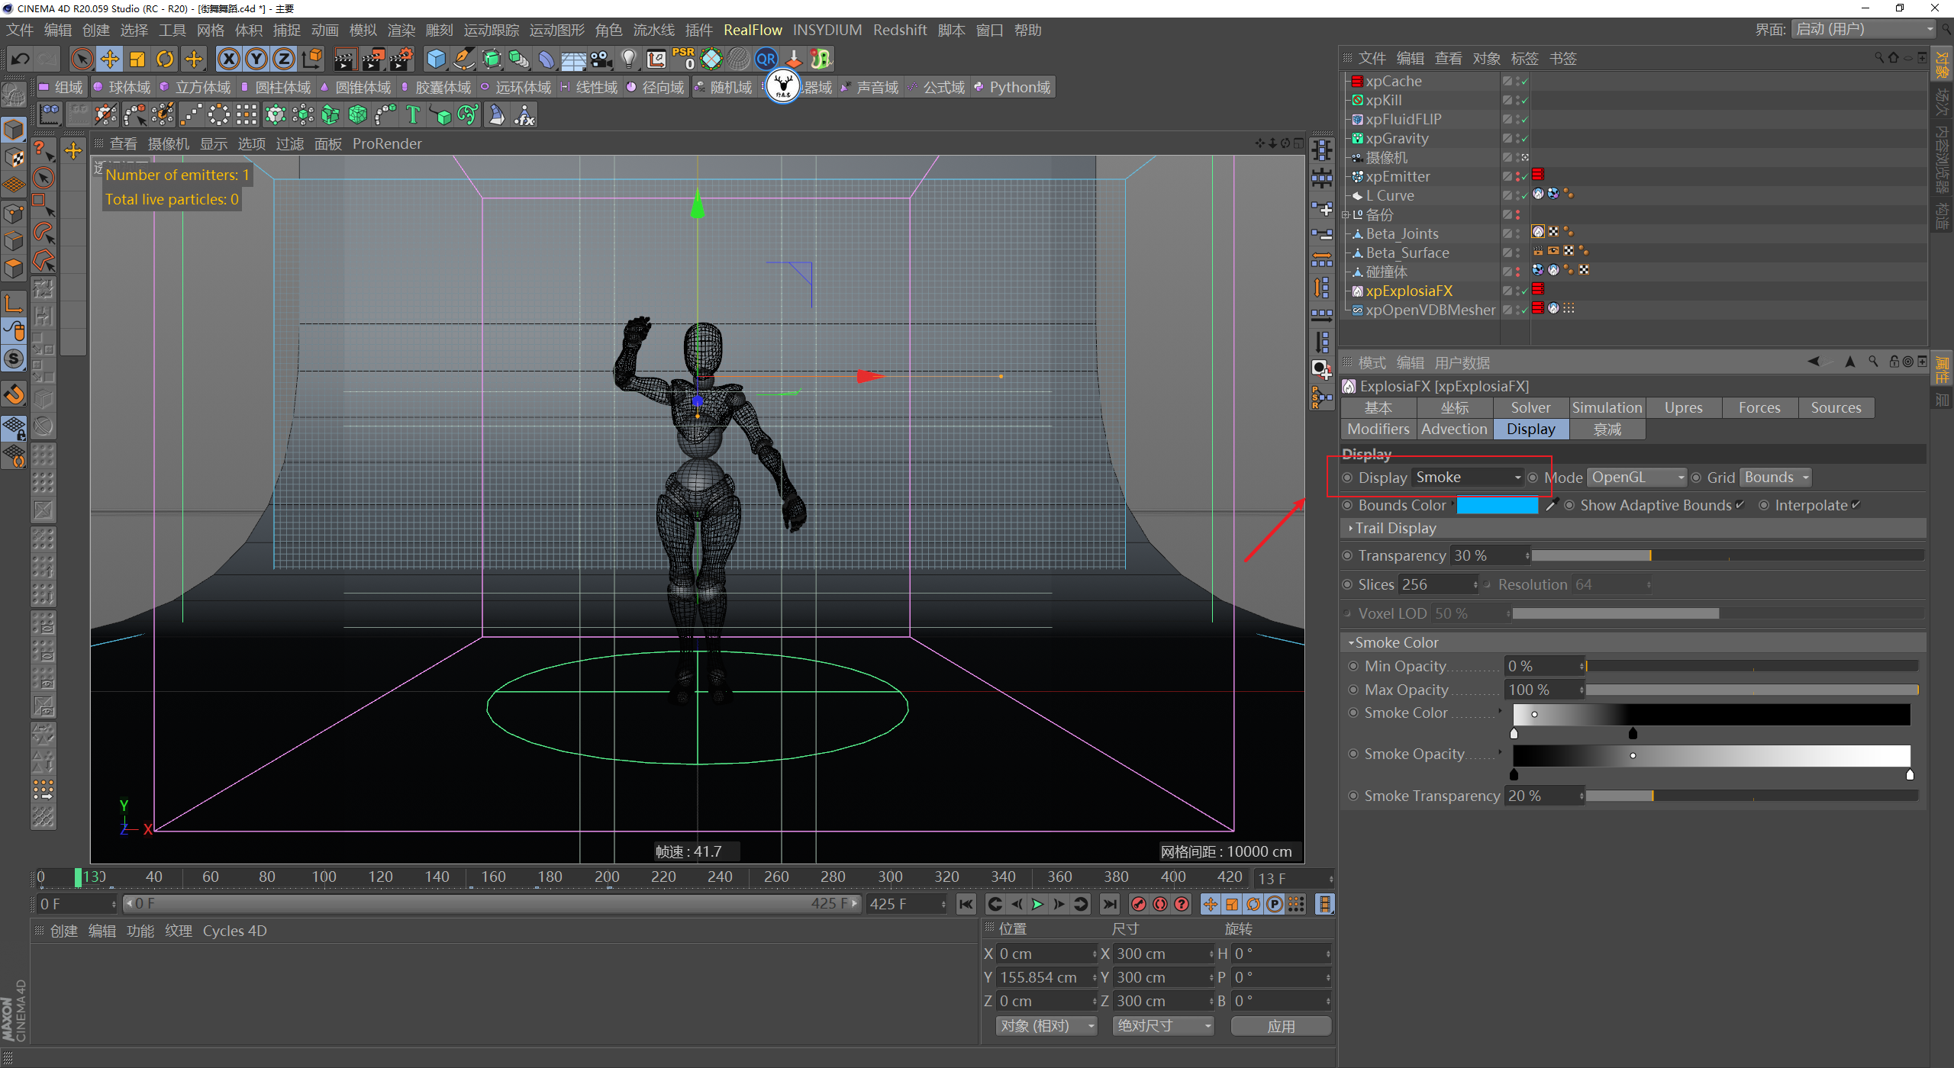Open the Display Smoke dropdown
Viewport: 1954px width, 1068px height.
[1467, 478]
